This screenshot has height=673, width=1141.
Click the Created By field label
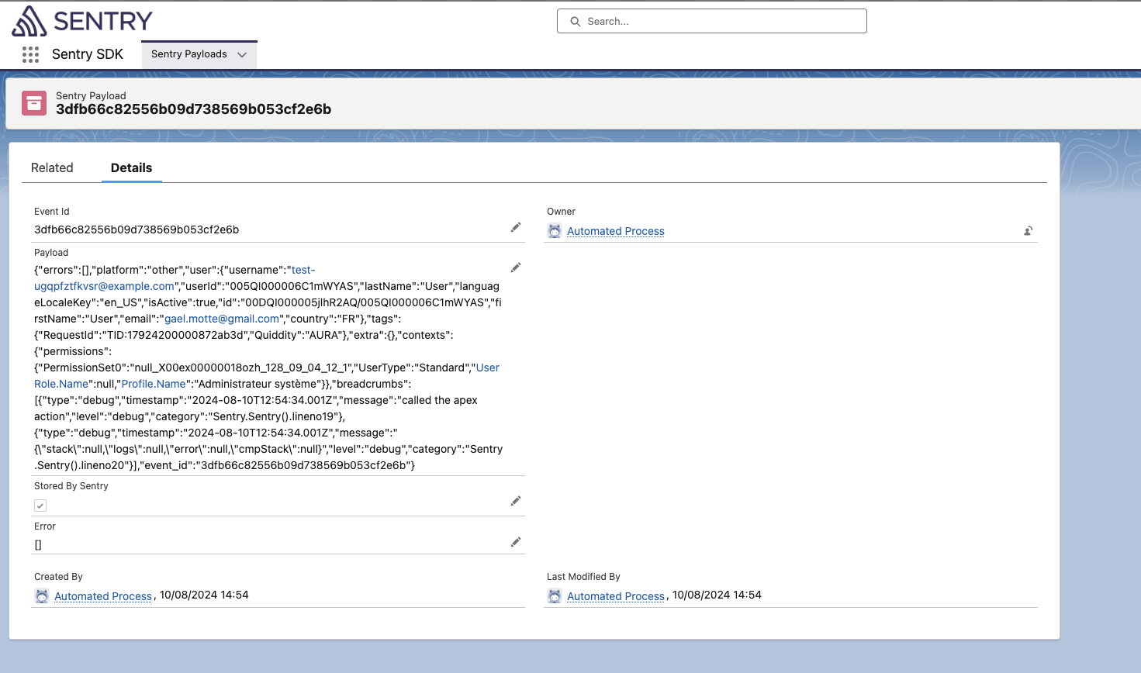pos(58,577)
